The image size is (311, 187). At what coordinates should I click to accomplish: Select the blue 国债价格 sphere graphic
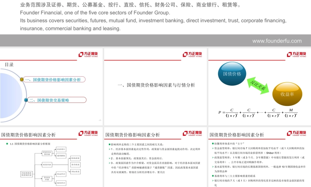[x=232, y=73]
